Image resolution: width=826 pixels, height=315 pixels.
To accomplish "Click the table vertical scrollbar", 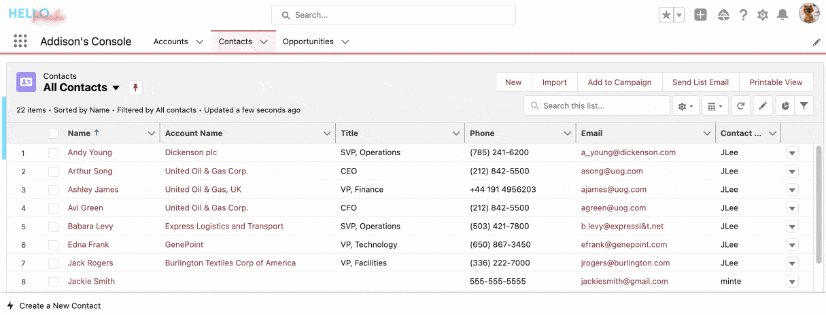I will tap(819, 204).
